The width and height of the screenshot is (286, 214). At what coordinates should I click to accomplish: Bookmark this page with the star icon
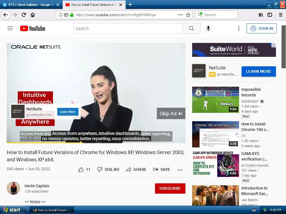188,15
